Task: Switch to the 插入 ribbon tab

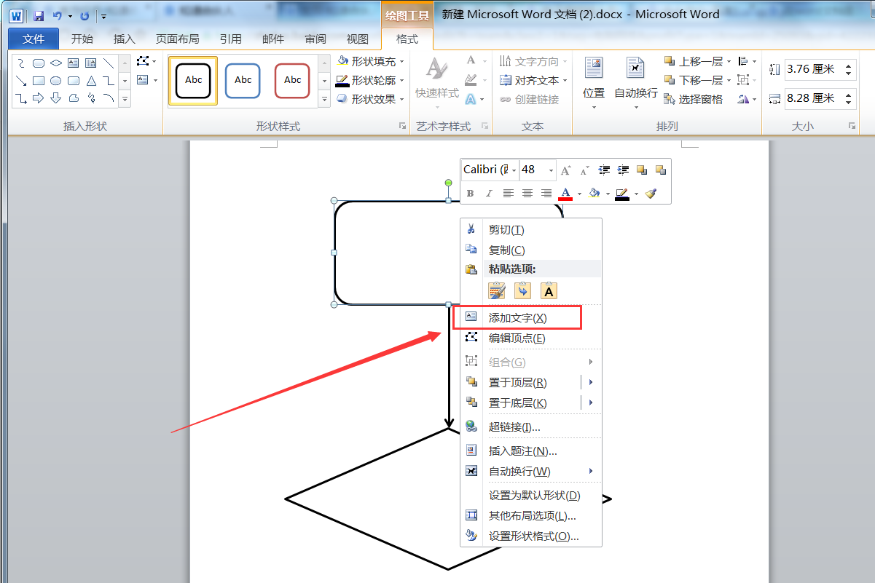Action: pyautogui.click(x=125, y=39)
